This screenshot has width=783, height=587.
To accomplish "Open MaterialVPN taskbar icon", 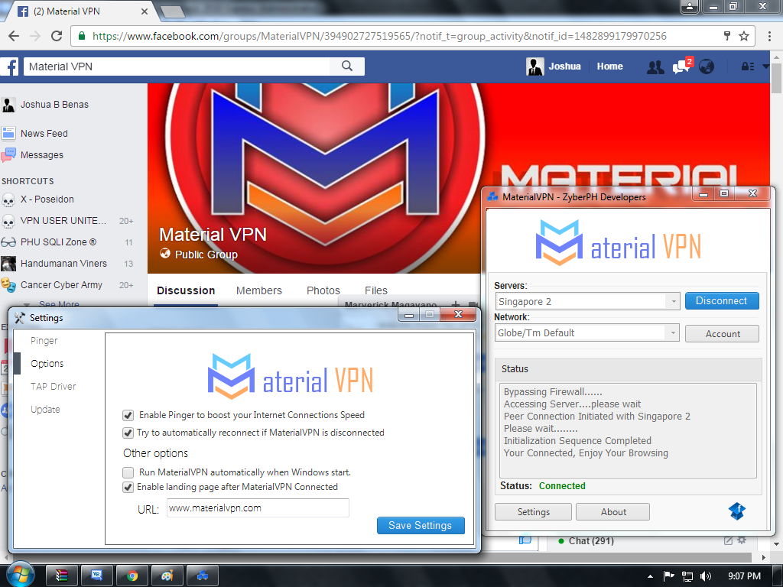I will pos(202,576).
